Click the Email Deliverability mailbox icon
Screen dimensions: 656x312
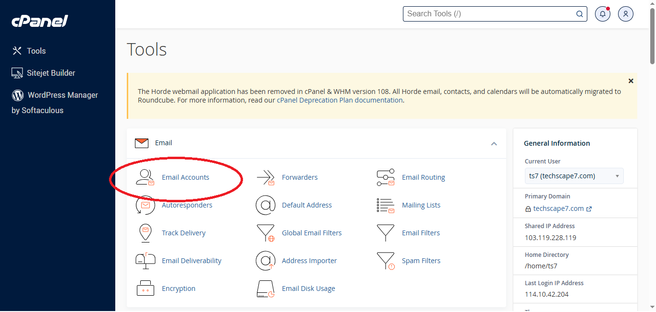145,260
